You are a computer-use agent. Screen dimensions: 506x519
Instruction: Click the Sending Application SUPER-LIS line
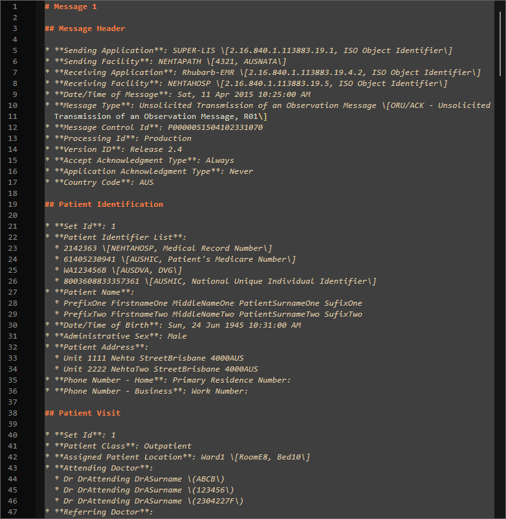[x=249, y=50]
